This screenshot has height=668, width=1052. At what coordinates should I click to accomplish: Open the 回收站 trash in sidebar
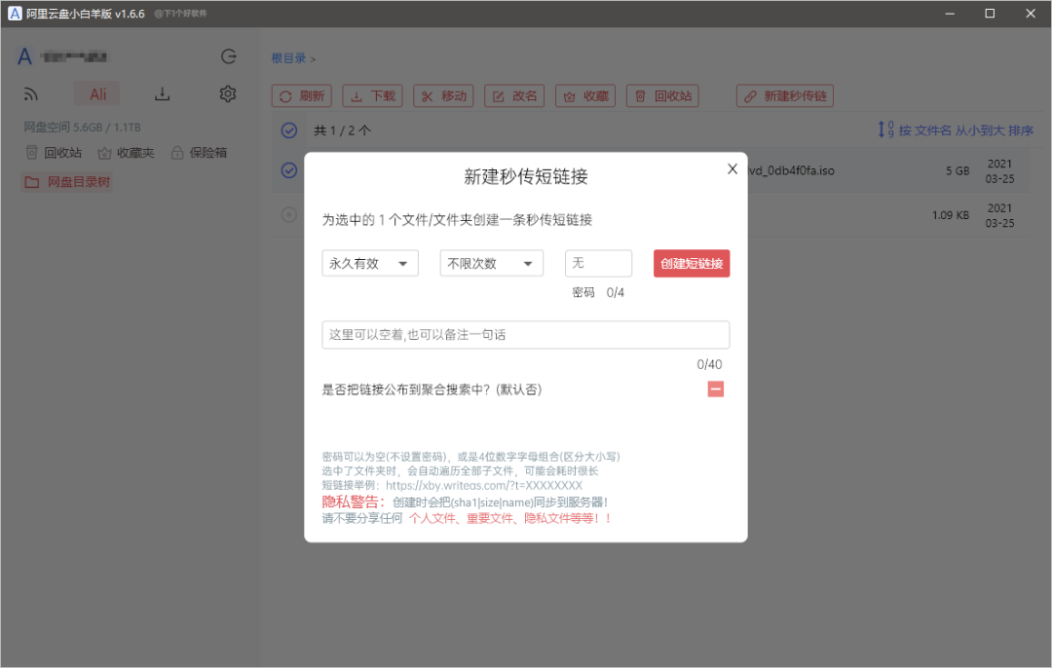[x=54, y=153]
